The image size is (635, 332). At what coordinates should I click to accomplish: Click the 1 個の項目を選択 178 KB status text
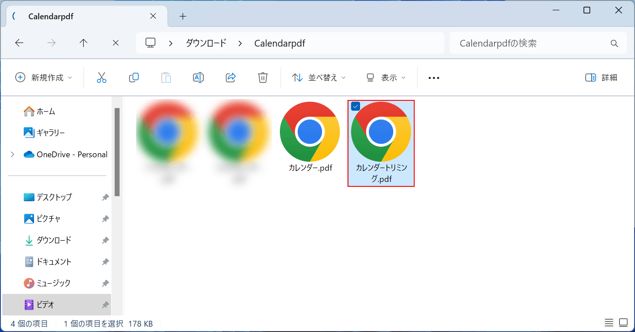tap(108, 323)
